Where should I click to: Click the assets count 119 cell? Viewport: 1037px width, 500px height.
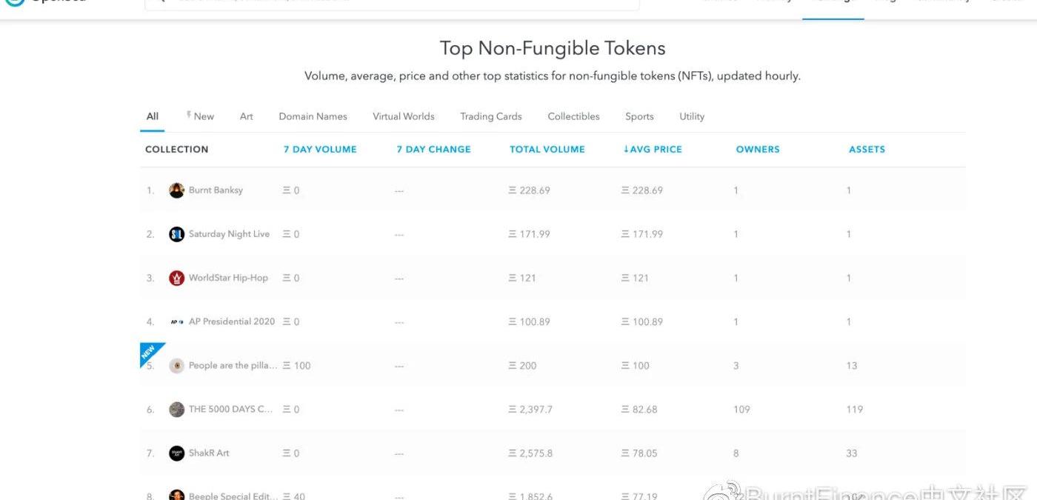(x=855, y=409)
